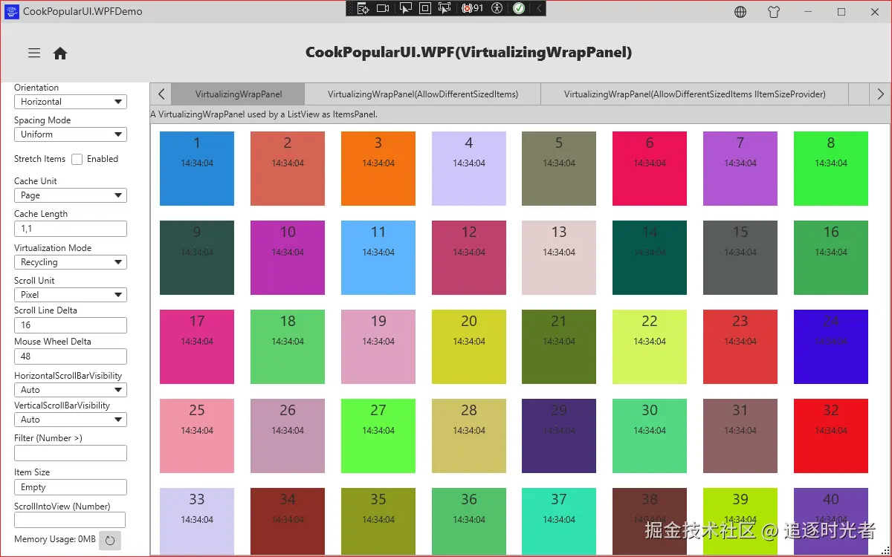Select crimson item 6

click(650, 169)
